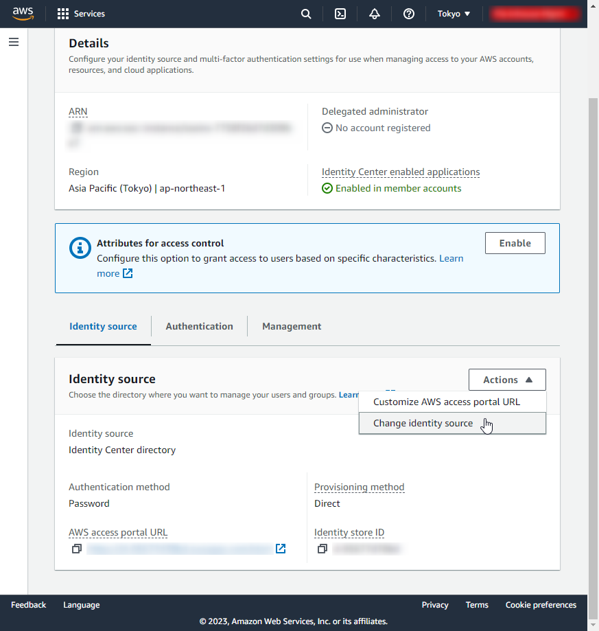Open the Learn more link for attributes

451,258
